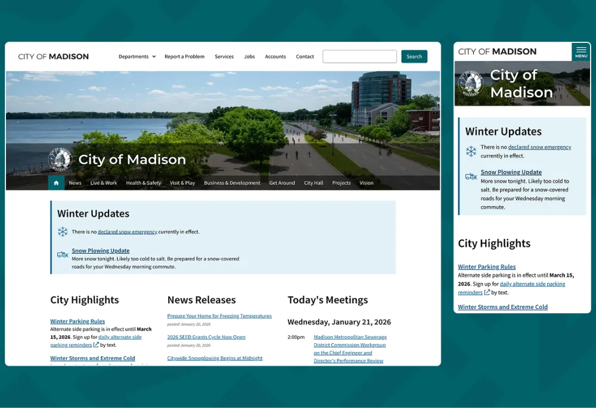Select the Business & Development tab
Screen dimensions: 596x408
[x=232, y=183]
